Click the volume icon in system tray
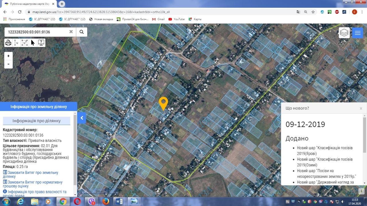 [x=343, y=202]
